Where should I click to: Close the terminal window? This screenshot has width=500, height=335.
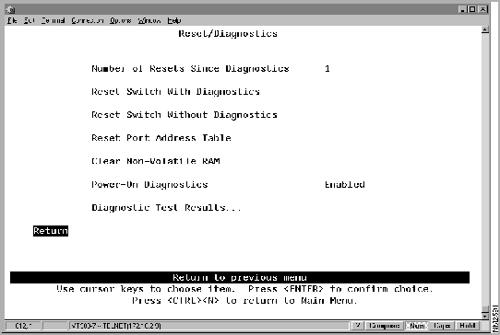pos(483,9)
